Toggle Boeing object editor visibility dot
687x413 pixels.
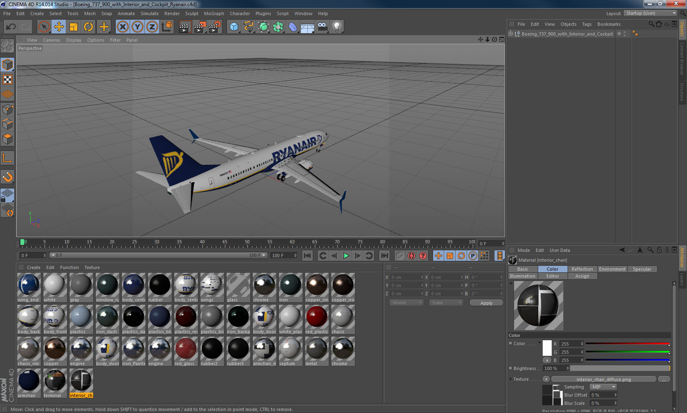[624, 32]
